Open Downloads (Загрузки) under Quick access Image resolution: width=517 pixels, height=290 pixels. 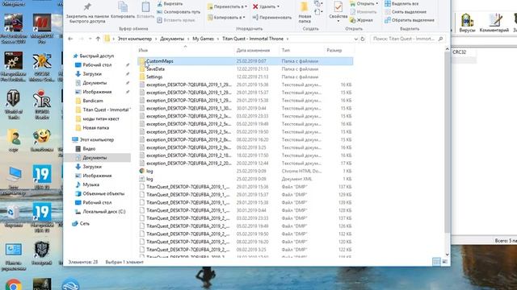coord(92,74)
